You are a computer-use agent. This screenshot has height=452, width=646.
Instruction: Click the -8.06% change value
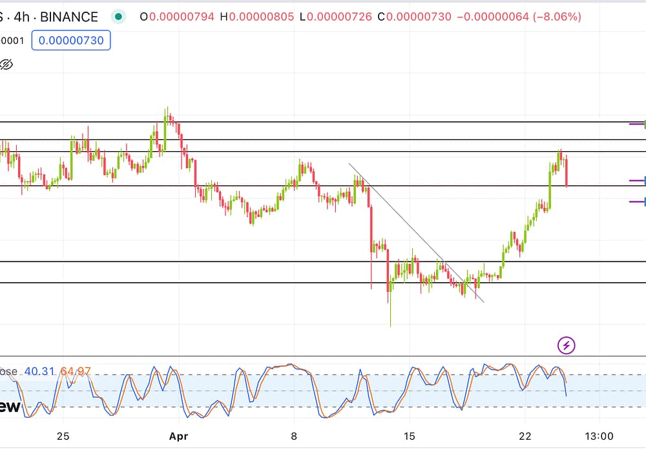click(x=557, y=17)
